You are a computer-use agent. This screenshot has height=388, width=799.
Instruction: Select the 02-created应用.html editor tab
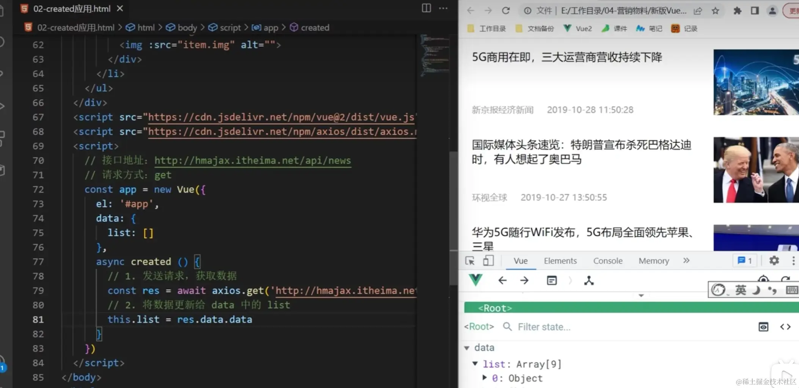click(72, 8)
